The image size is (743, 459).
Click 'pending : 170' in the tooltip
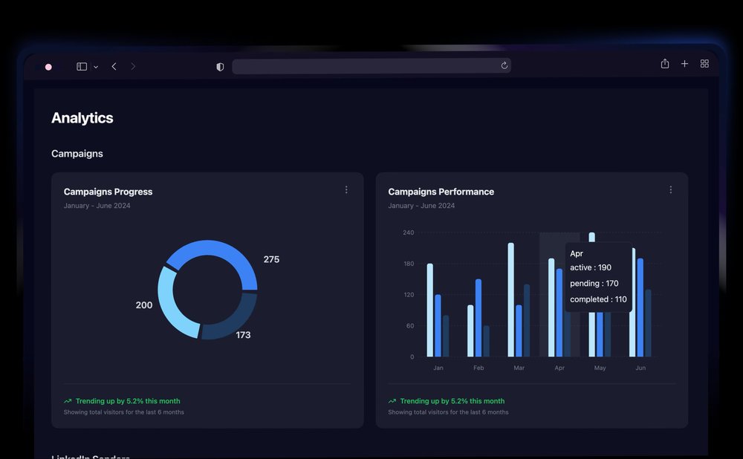[x=594, y=283]
